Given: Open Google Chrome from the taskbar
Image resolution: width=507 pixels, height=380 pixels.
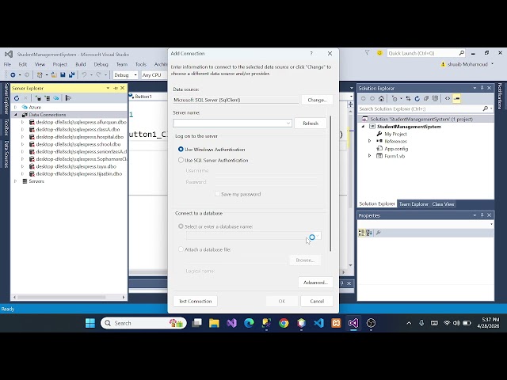Looking at the screenshot, I should point(284,323).
